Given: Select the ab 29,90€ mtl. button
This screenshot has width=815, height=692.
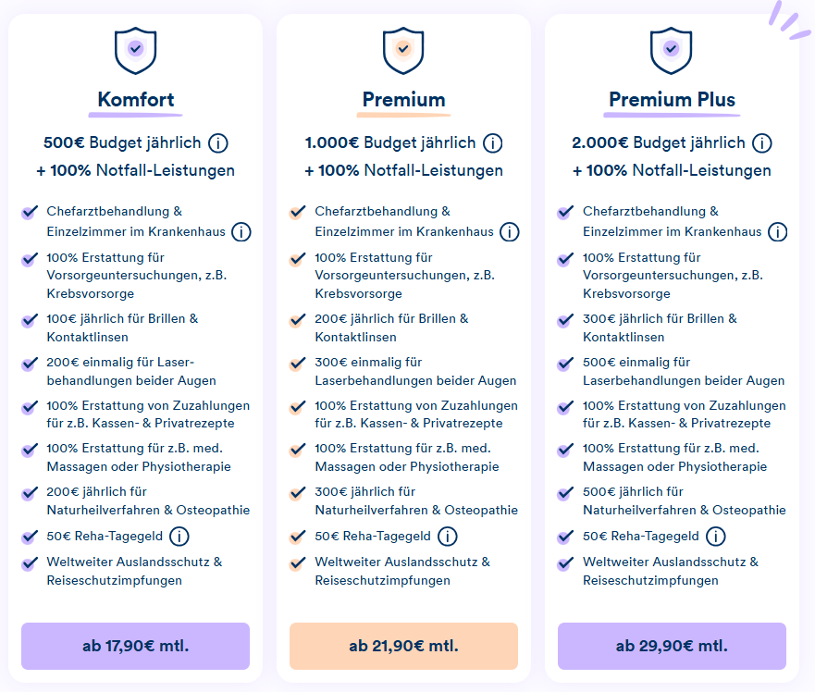Looking at the screenshot, I should tap(672, 646).
